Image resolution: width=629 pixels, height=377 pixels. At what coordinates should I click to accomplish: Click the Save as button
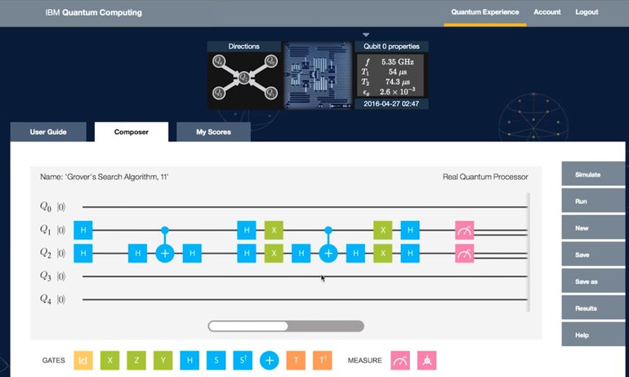593,281
